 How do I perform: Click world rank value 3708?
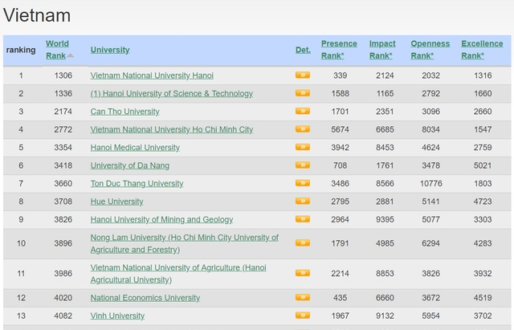pos(63,202)
